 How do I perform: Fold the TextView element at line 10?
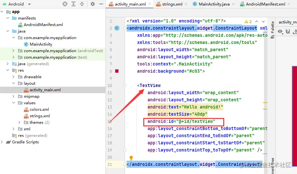tap(125, 86)
